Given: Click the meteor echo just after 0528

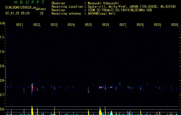Looking at the screenshot, I should click(141, 89).
